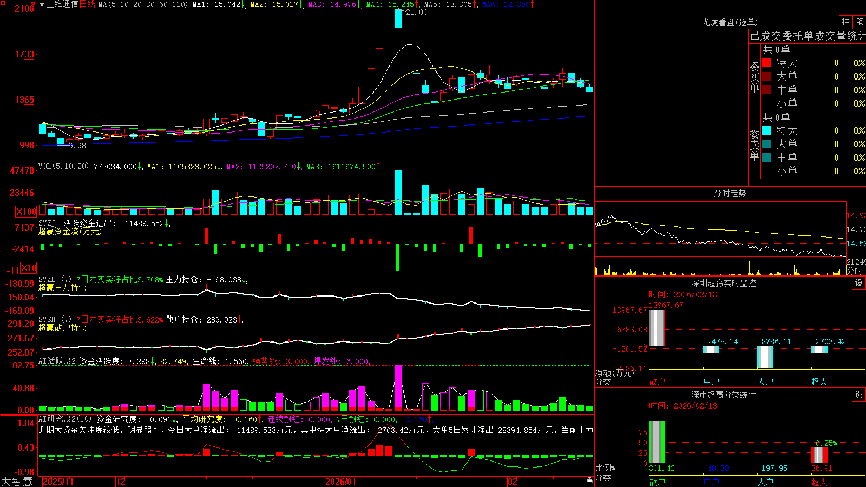Open the 日线 period selector

click(87, 4)
